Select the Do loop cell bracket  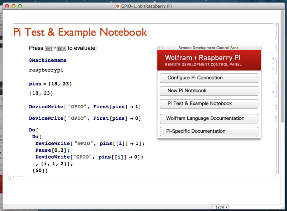click(x=276, y=151)
